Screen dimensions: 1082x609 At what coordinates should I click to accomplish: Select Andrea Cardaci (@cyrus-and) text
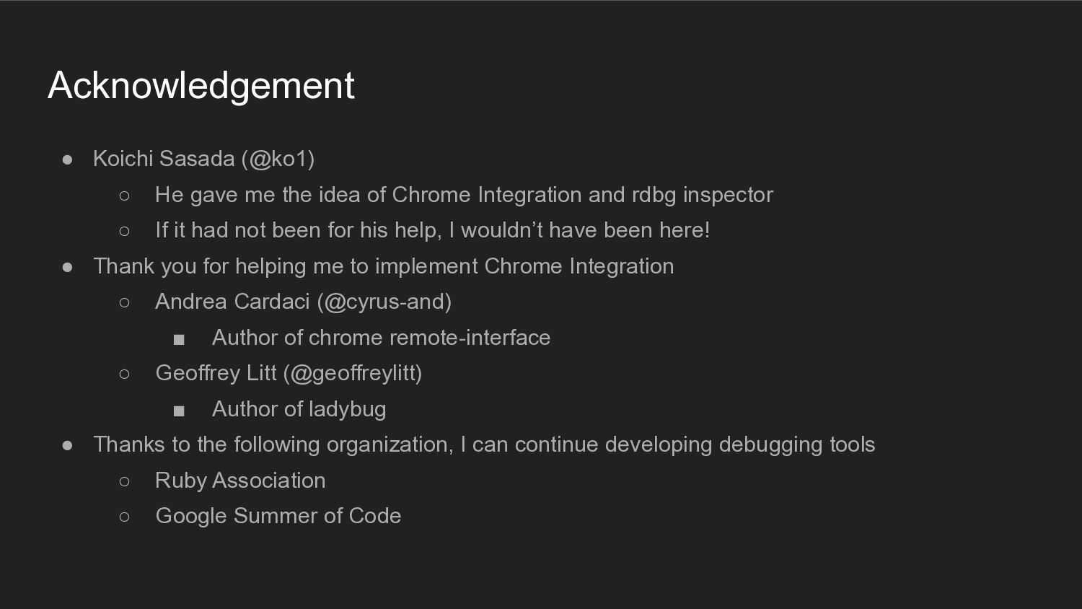pyautogui.click(x=304, y=302)
